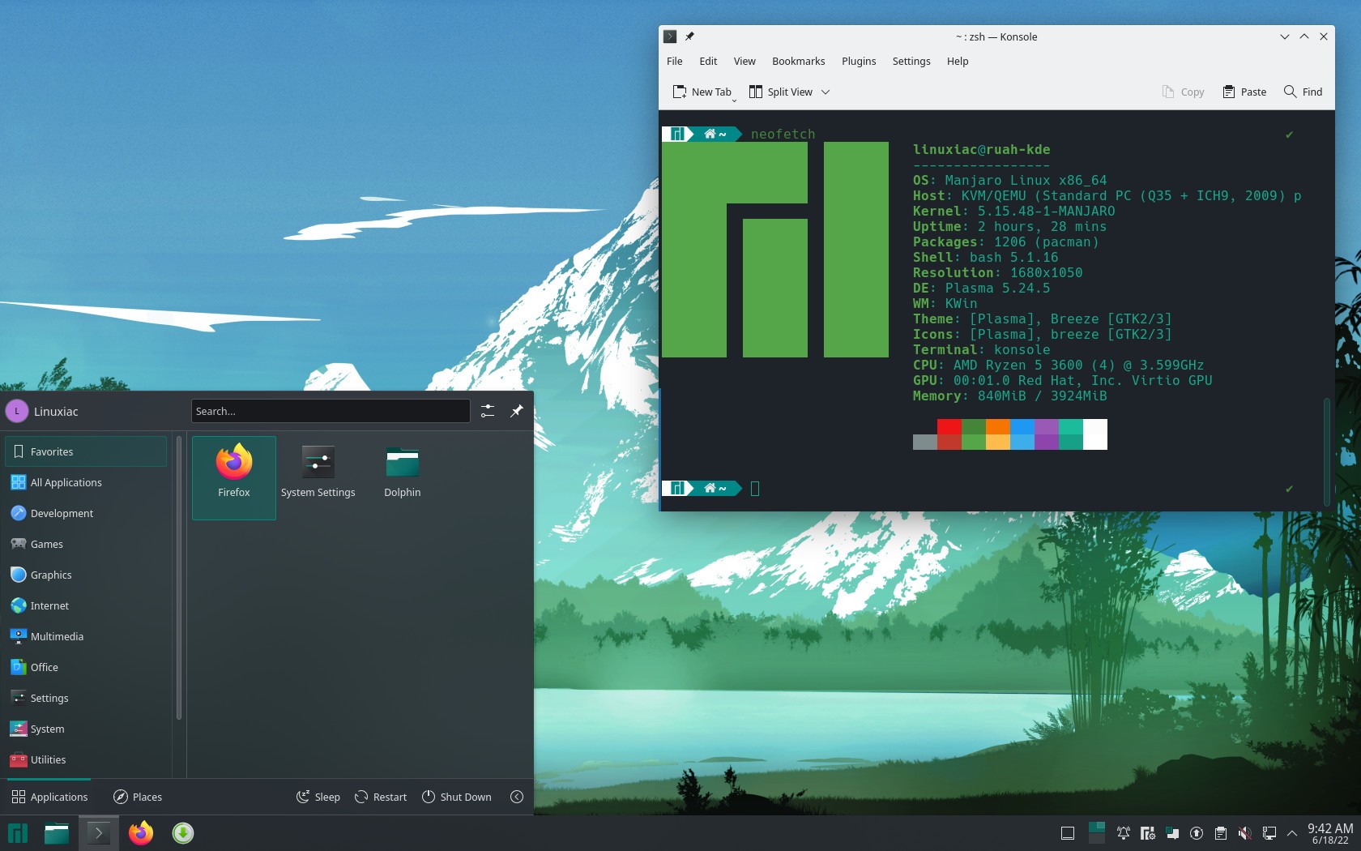The image size is (1361, 851).
Task: Open the clipboard manager from the system tray
Action: tap(1220, 833)
